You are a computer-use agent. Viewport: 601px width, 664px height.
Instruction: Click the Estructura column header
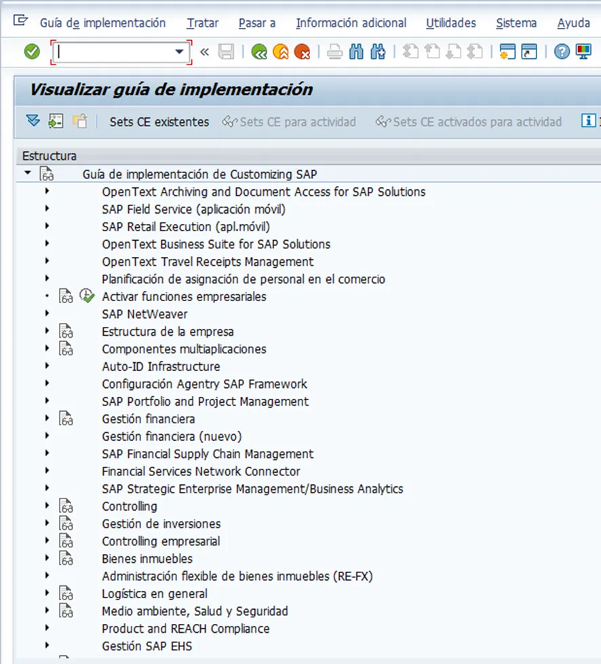pyautogui.click(x=49, y=156)
